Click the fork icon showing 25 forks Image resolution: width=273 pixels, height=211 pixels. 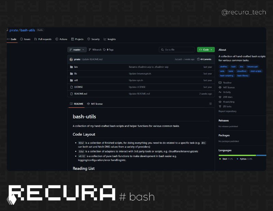tap(220, 107)
